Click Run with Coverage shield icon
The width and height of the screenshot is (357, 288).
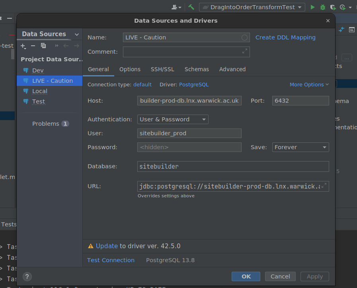pos(333,7)
